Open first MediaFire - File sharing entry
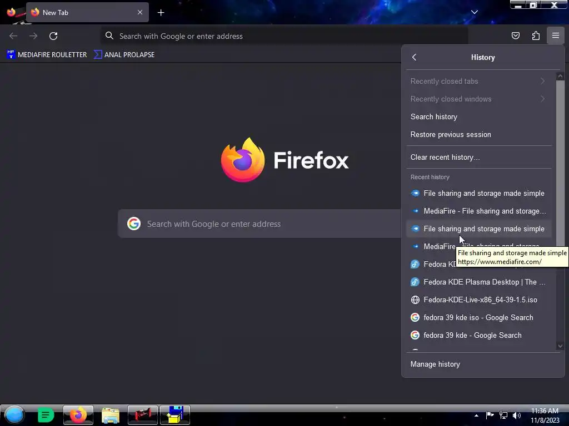 478,211
